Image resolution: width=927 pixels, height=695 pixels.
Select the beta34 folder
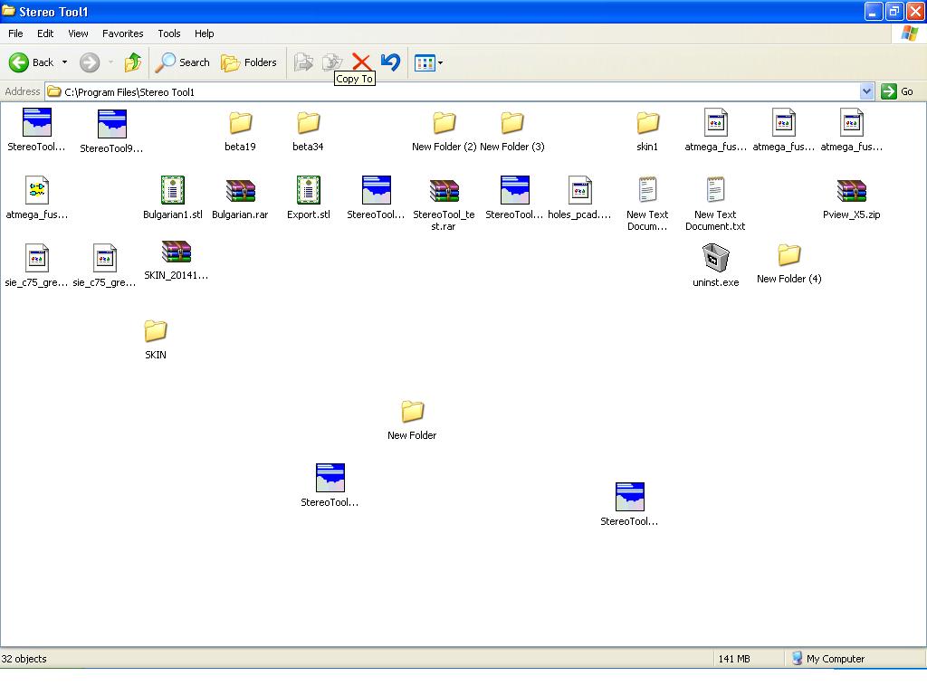coord(308,131)
